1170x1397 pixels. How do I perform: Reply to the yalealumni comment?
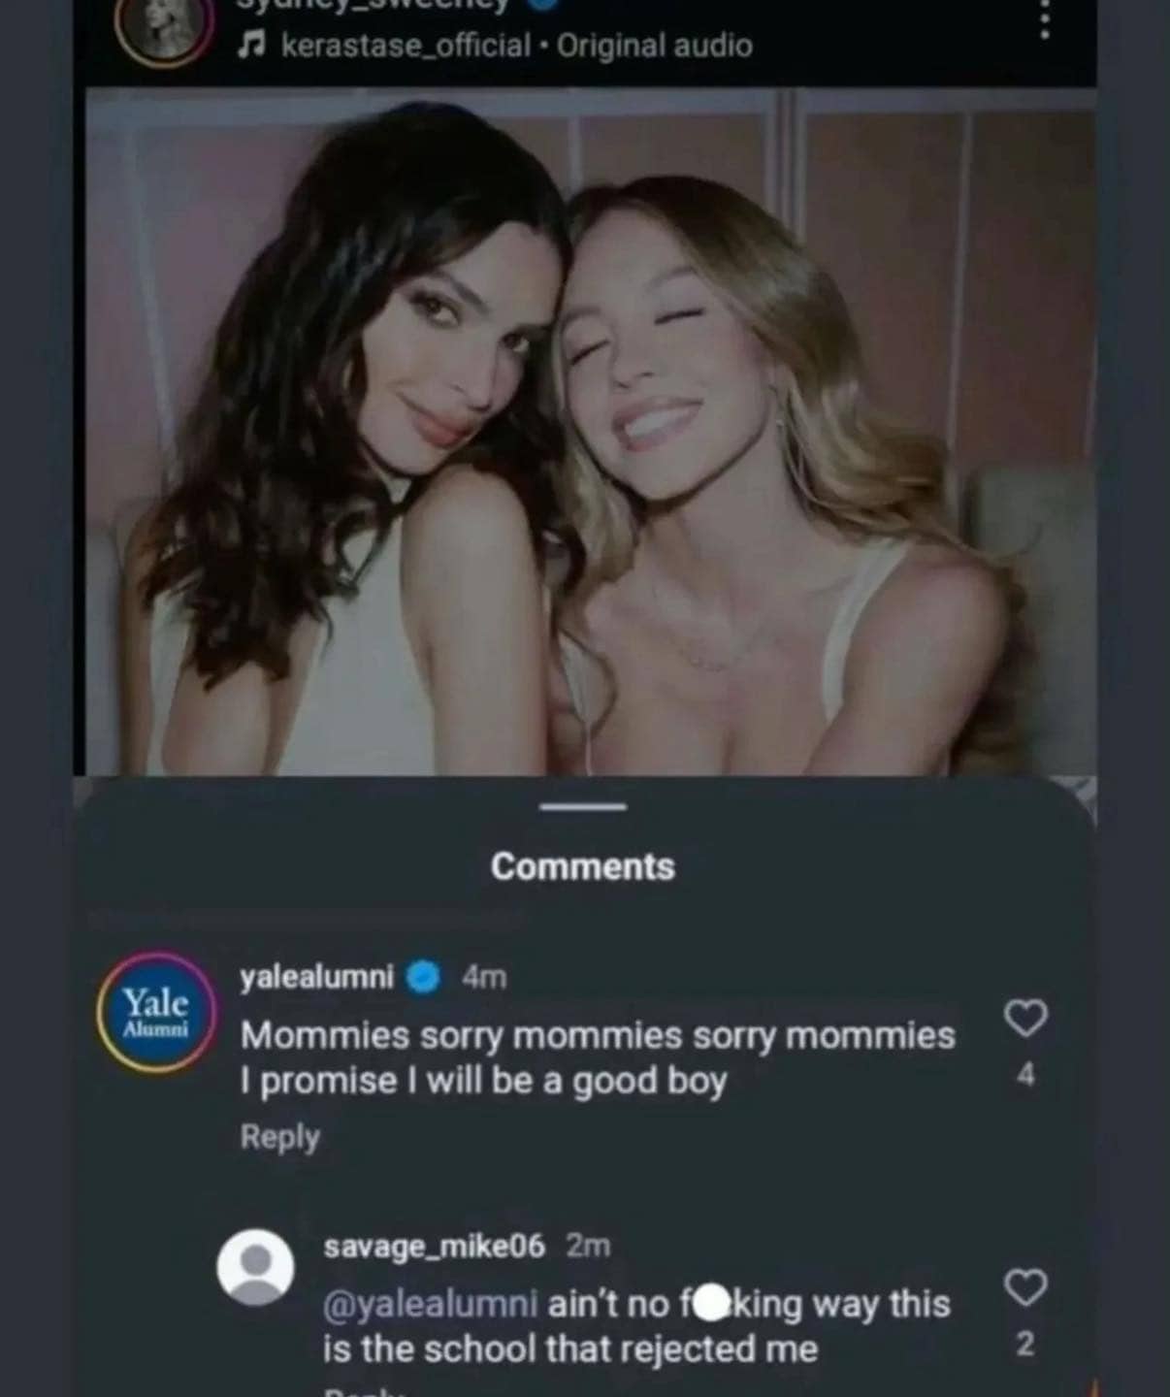(279, 1137)
